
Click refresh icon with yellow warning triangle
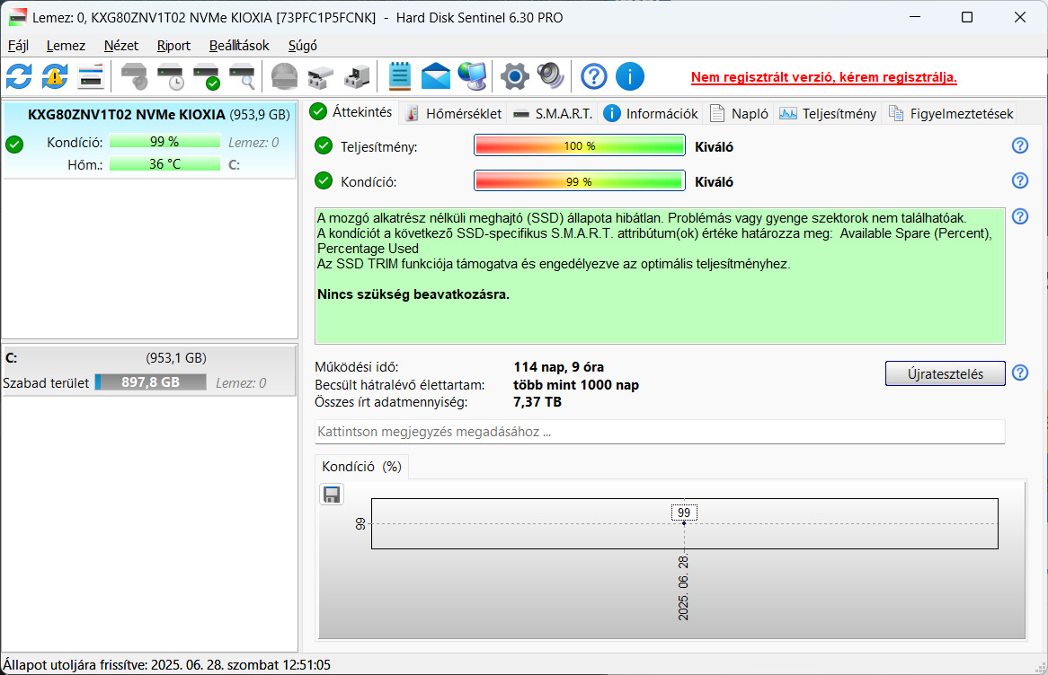coord(55,77)
